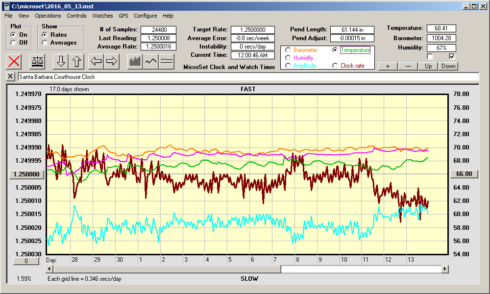Open the Watches menu
Screen dimensions: 490x294
(x=102, y=16)
